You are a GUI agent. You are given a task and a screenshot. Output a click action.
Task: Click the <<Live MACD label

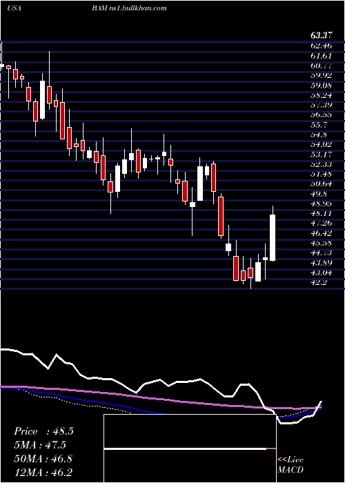coord(290,465)
